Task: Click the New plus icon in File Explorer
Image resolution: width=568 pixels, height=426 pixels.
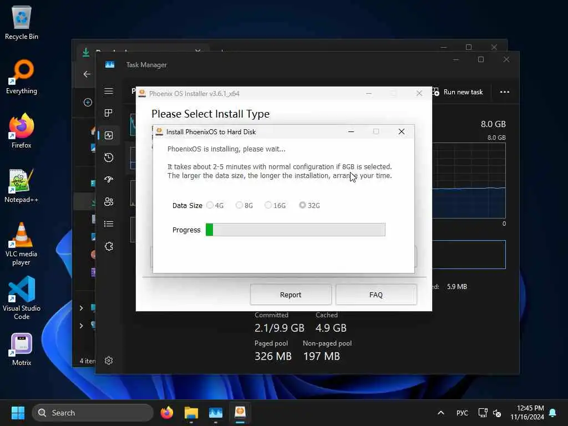Action: click(88, 103)
